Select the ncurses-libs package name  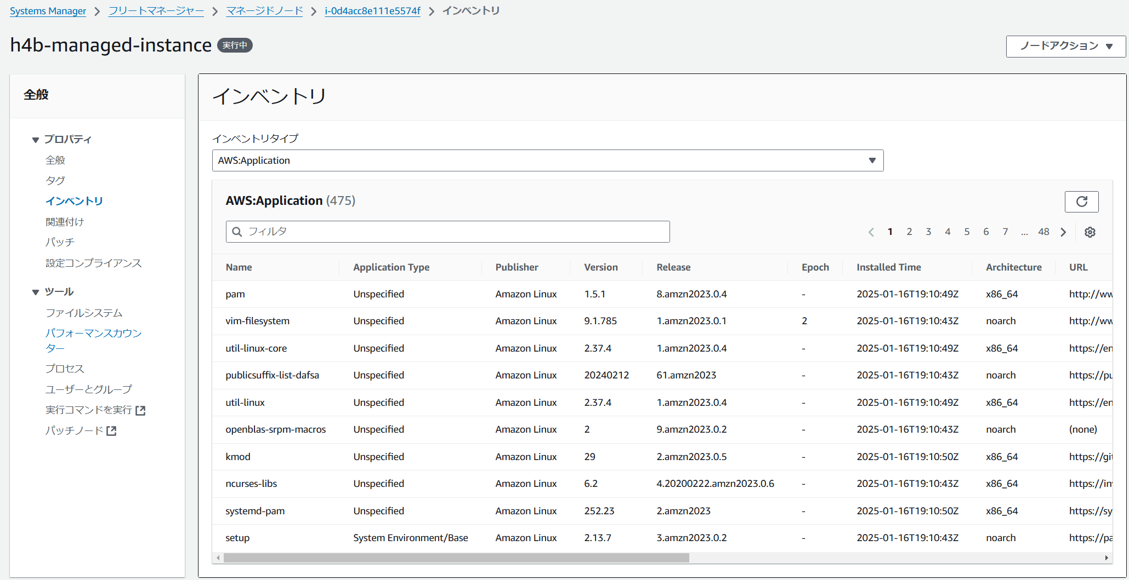pyautogui.click(x=251, y=484)
